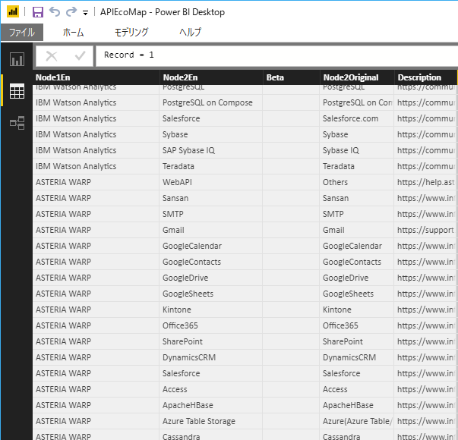Undo the last action

tap(55, 12)
